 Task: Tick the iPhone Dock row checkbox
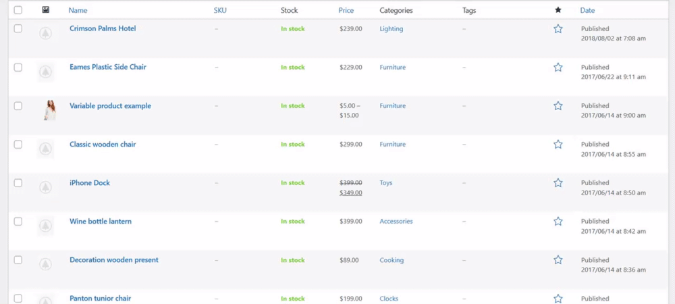tap(18, 183)
